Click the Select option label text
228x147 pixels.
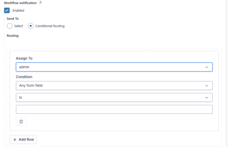point(19,26)
